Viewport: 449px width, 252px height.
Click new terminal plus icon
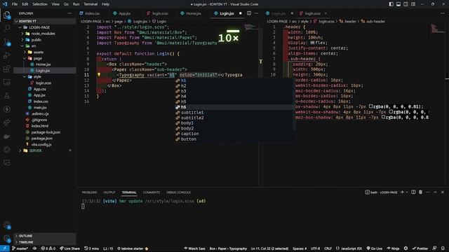pyautogui.click(x=402, y=192)
